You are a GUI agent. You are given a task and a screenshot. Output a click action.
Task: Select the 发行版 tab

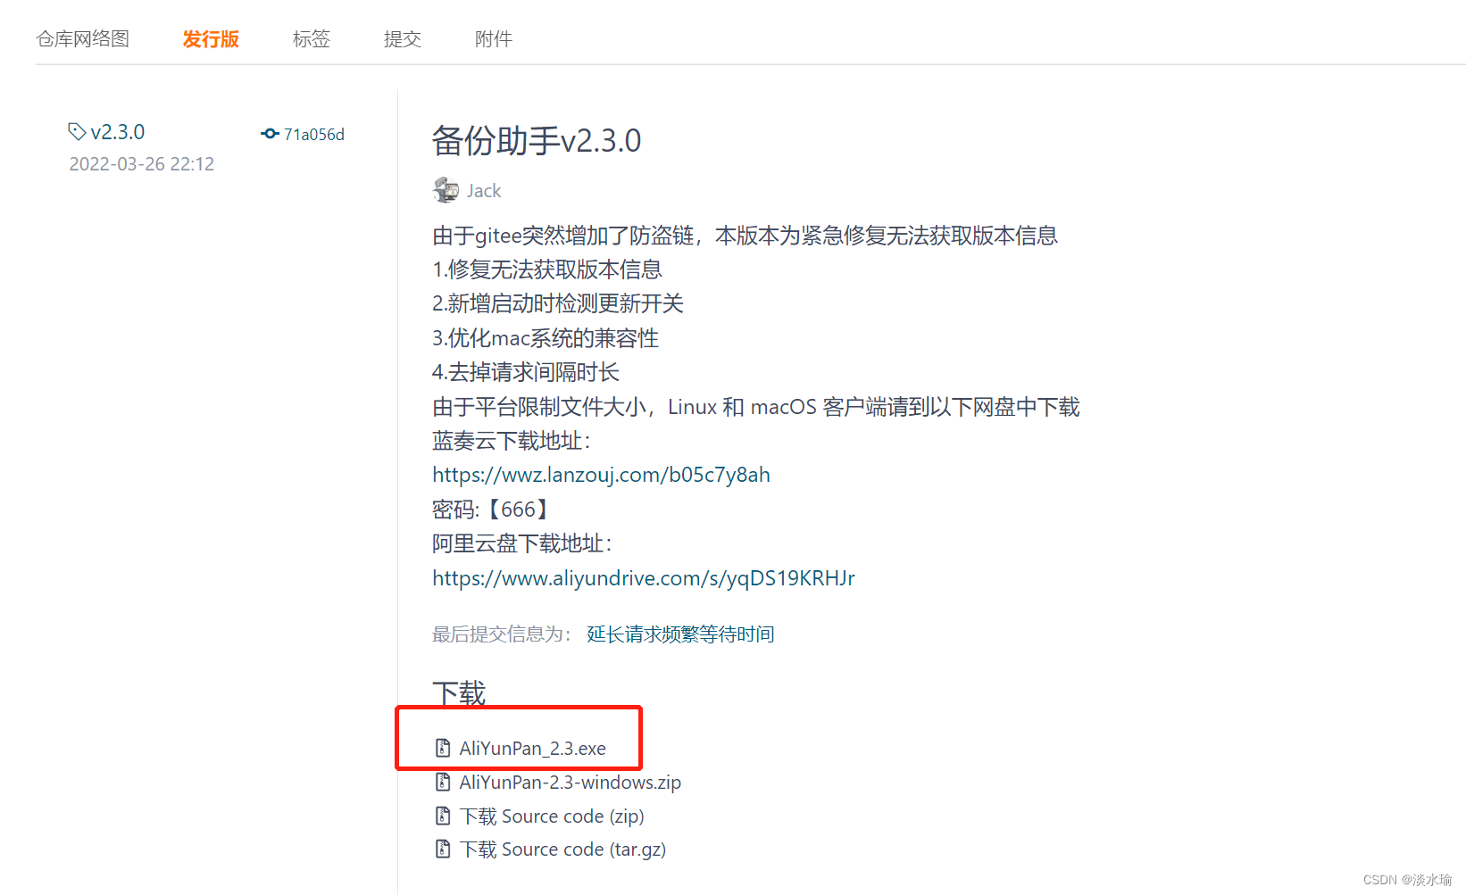(x=211, y=39)
